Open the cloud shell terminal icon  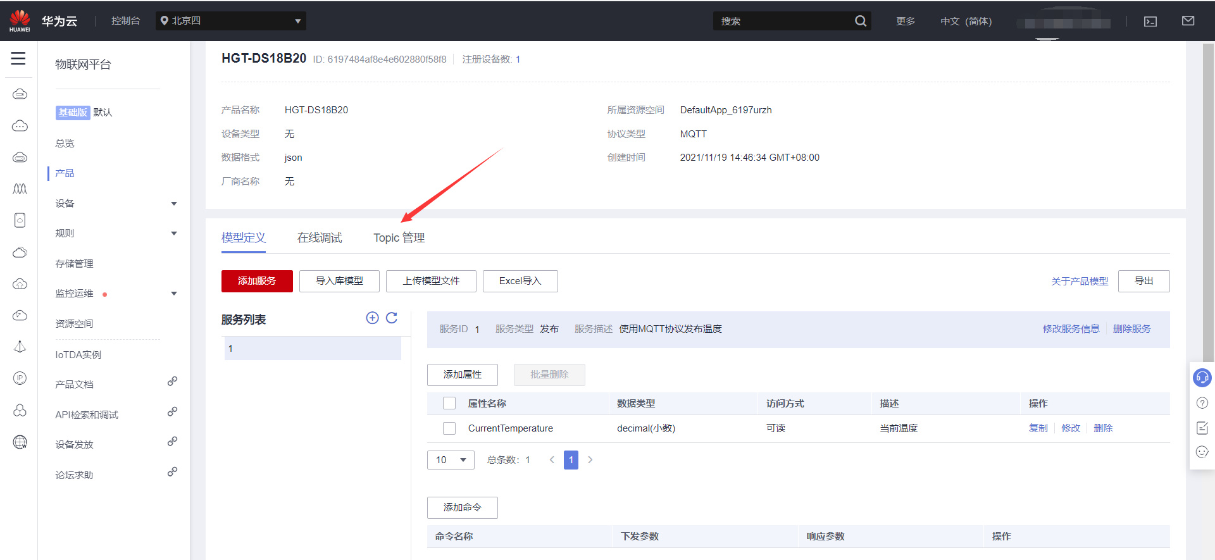1150,22
